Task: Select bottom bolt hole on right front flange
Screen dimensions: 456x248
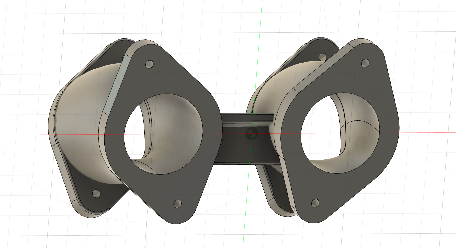Action: (315, 202)
